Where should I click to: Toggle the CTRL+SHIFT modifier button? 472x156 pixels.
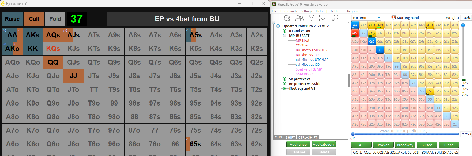click(308, 137)
